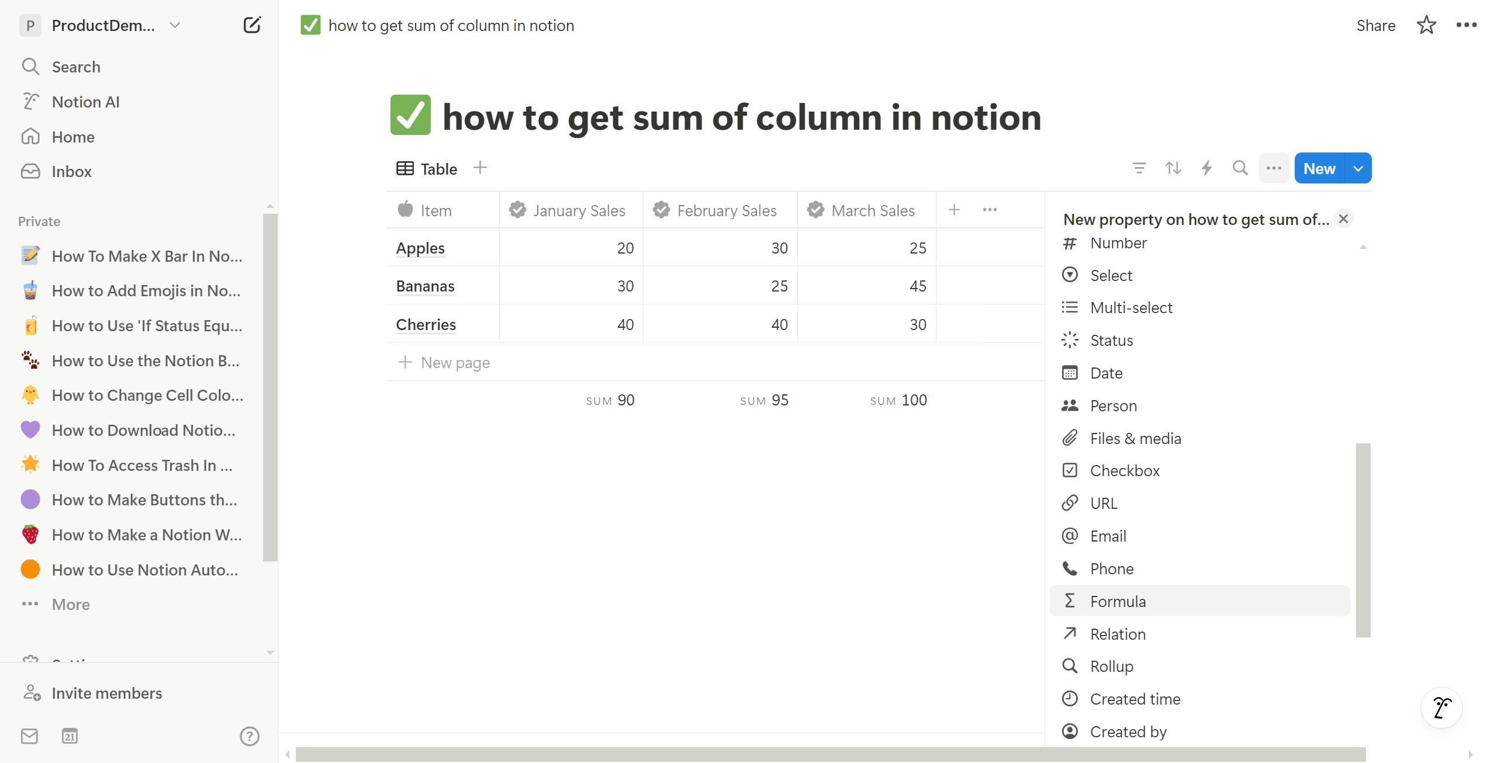Open the Bananas row page

tap(425, 286)
